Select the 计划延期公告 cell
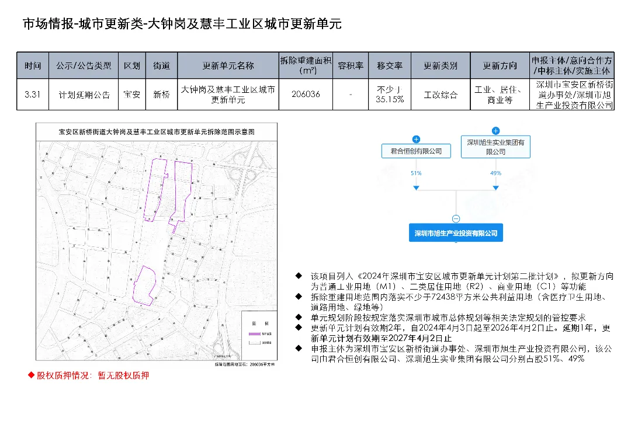Image resolution: width=631 pixels, height=421 pixels. [x=84, y=95]
